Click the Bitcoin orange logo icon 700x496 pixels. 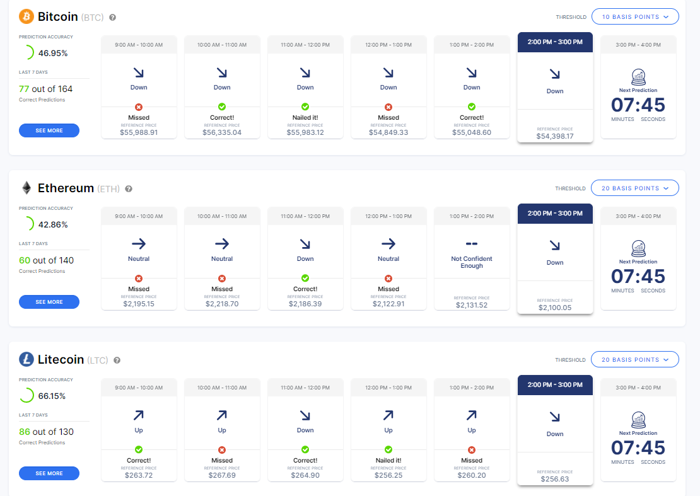coord(26,16)
